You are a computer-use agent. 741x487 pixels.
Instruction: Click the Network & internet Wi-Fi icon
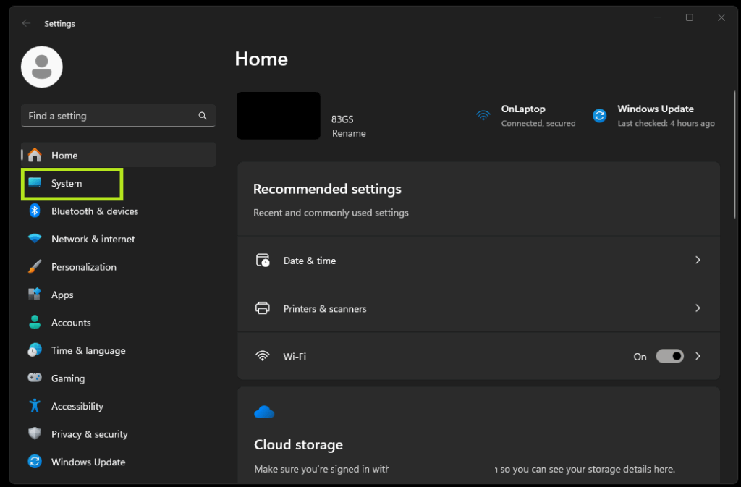[35, 239]
